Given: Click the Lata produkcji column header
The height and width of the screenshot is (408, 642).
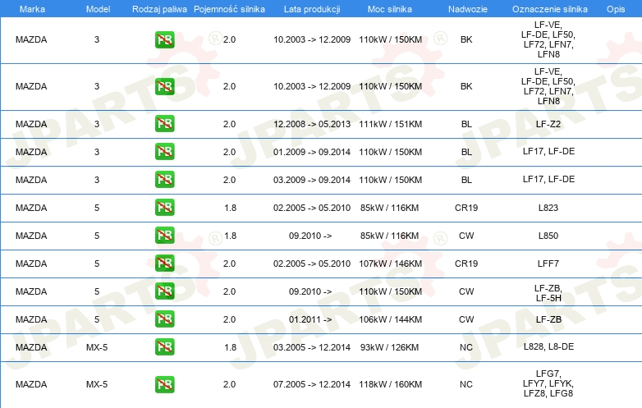Looking at the screenshot, I should (312, 9).
